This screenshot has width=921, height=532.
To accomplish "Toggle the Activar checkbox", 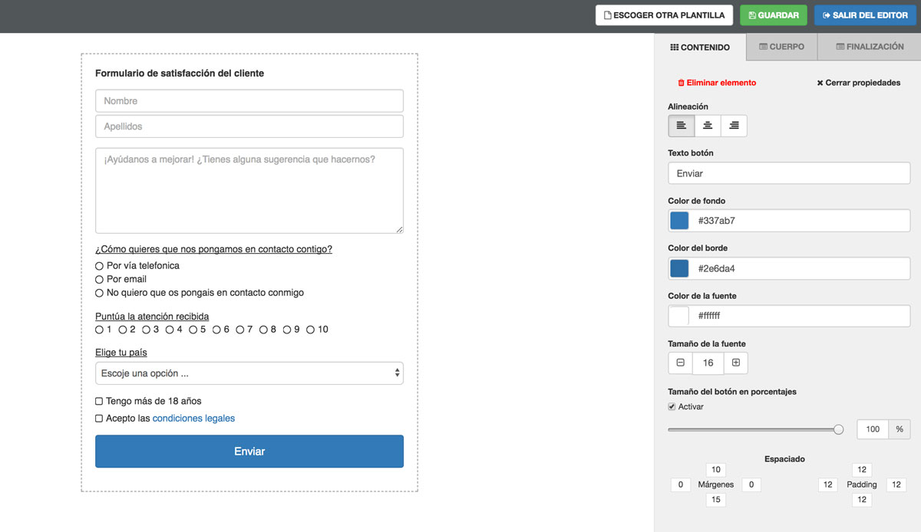I will [672, 407].
